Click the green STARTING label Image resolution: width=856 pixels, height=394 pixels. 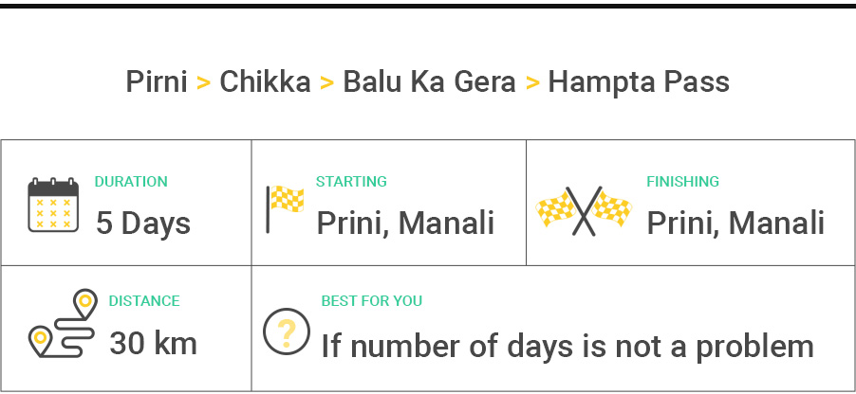351,182
